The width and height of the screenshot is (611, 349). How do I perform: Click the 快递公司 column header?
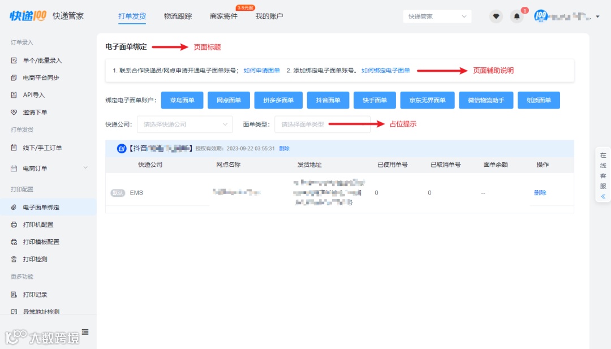point(150,165)
